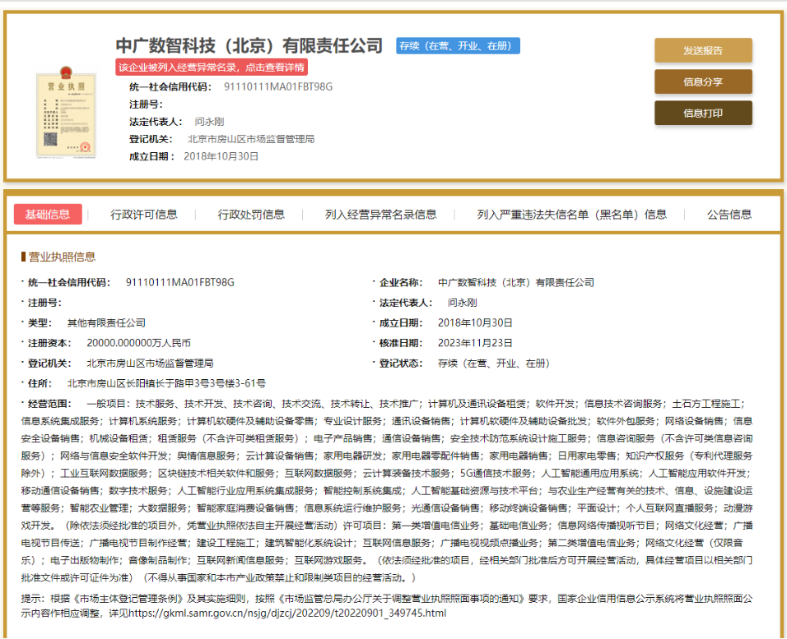Screen dimensions: 787x639
Task: Click registration status 存续 in license info
Action: pyautogui.click(x=493, y=363)
